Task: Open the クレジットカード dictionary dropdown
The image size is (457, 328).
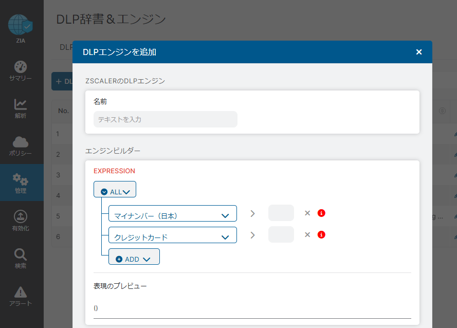Action: click(x=173, y=235)
